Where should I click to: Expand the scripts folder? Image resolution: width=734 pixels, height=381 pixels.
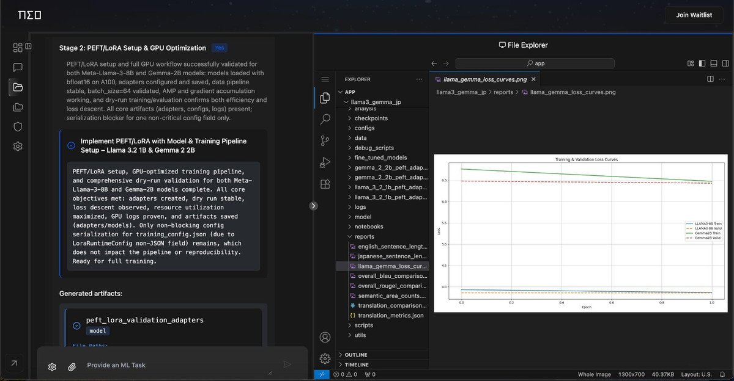pyautogui.click(x=382, y=325)
